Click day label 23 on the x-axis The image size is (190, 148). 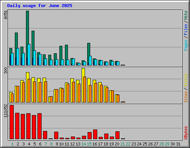pyautogui.click(x=134, y=144)
